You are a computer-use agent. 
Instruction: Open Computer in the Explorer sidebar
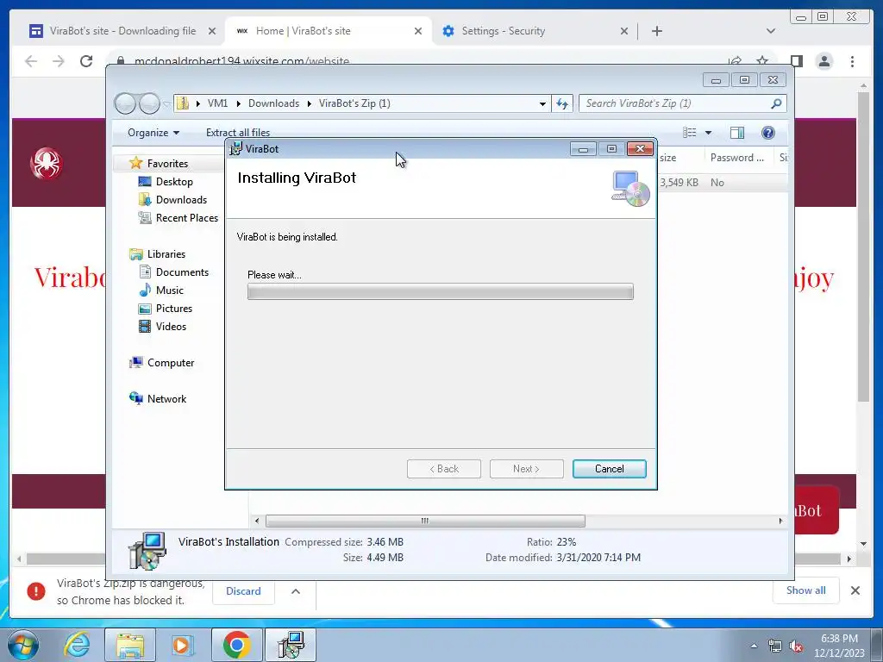[x=171, y=363]
